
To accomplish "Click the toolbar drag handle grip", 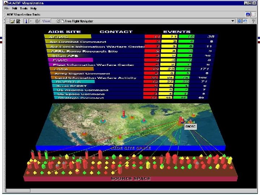I will pos(7,21).
